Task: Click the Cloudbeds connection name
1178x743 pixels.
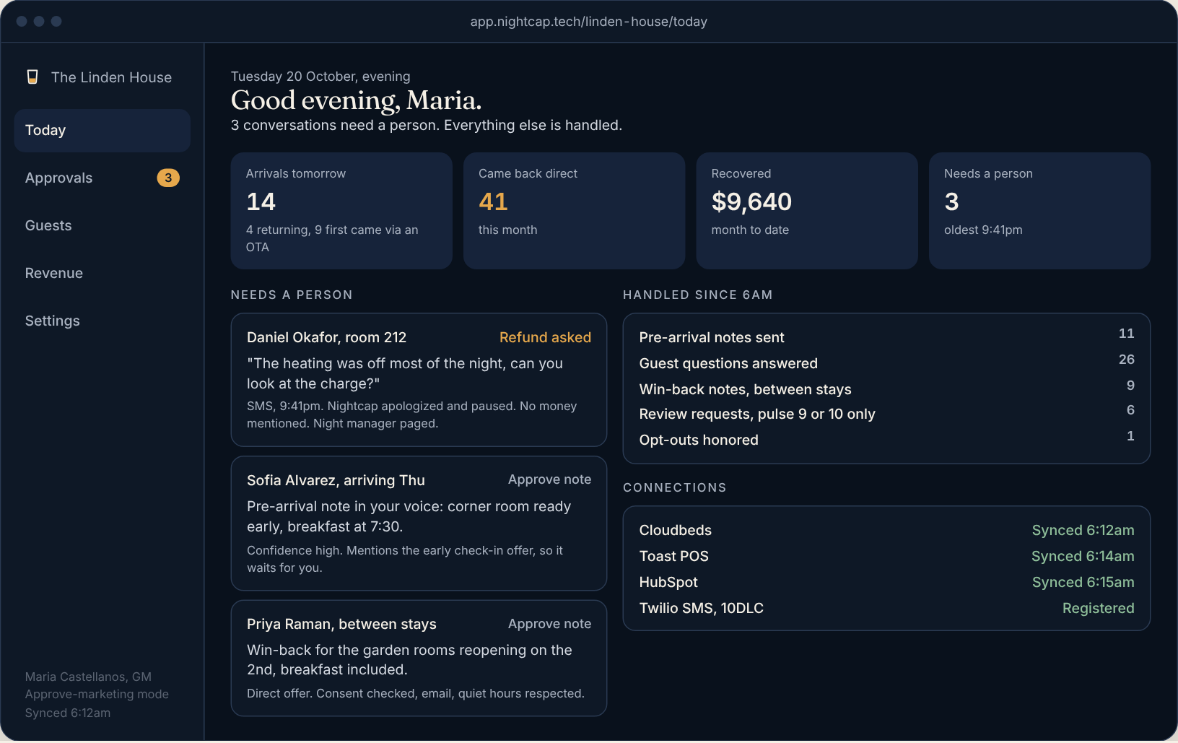Action: pos(675,530)
